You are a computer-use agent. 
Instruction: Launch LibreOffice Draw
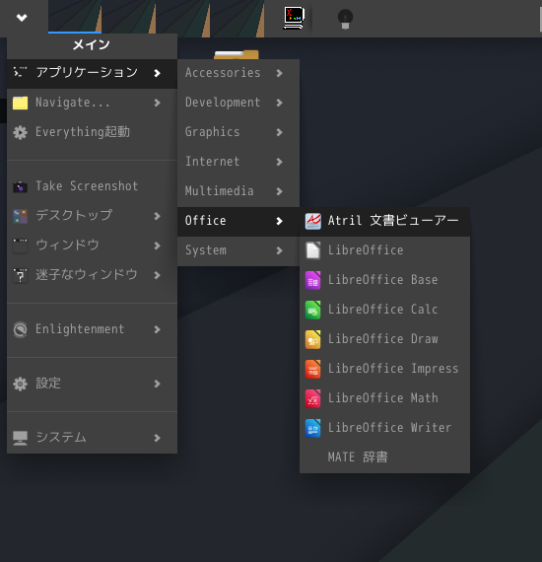384,339
